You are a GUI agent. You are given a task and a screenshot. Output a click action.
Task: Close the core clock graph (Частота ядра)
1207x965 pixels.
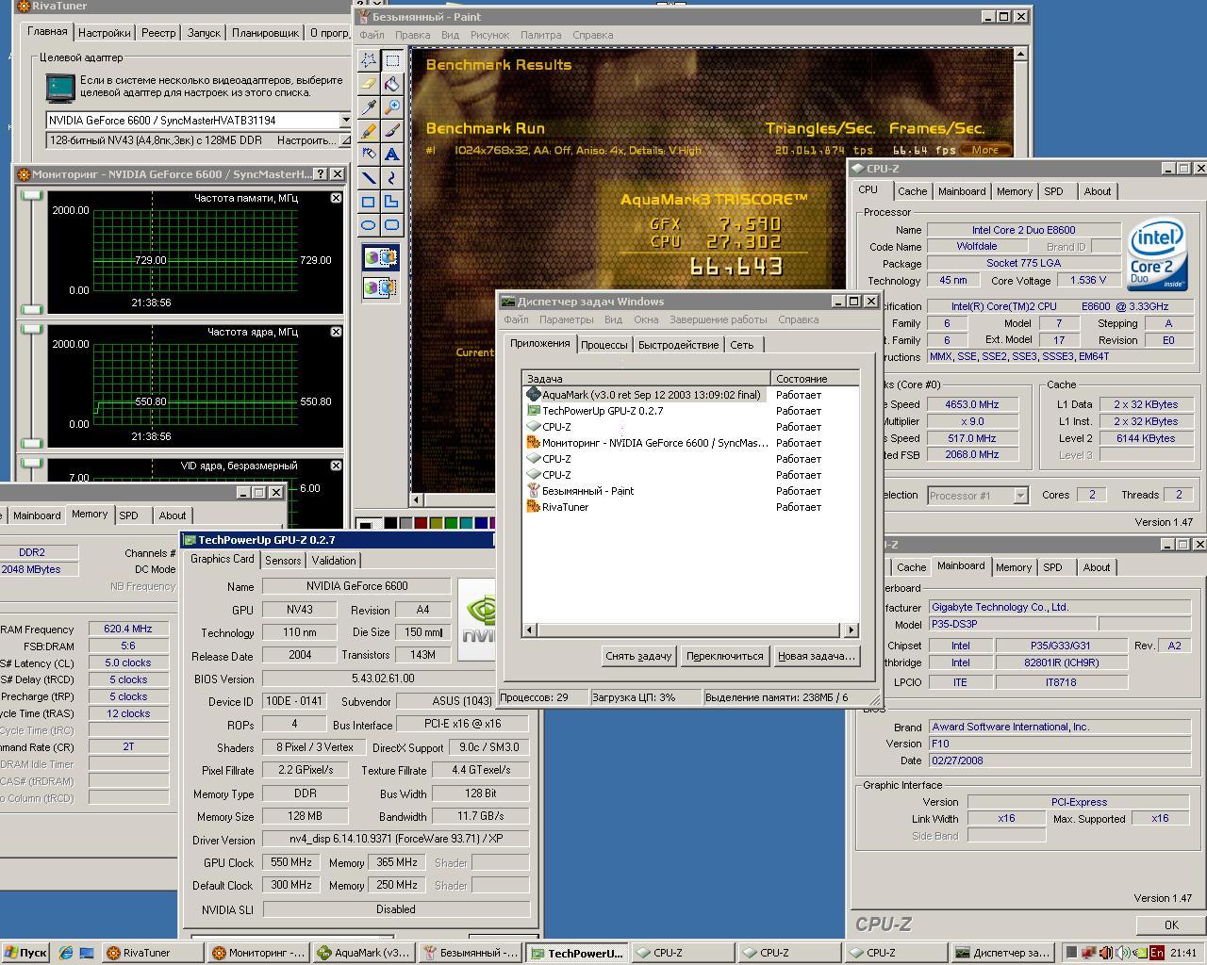pos(336,332)
